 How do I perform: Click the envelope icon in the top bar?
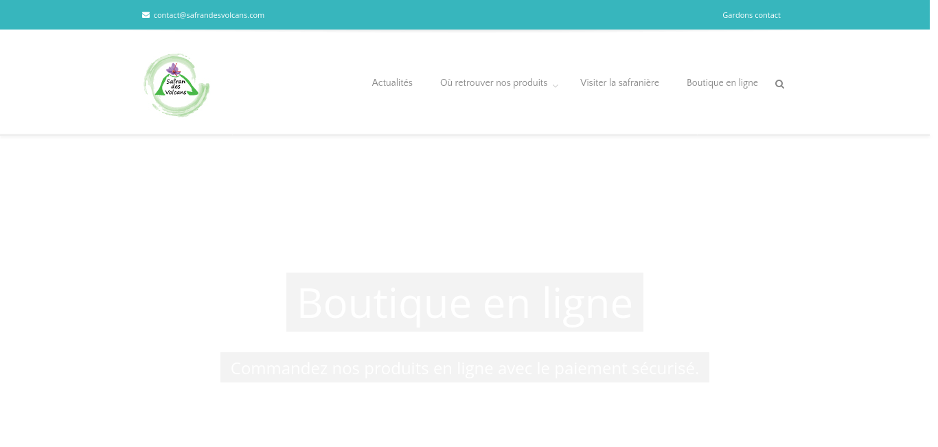coord(146,15)
